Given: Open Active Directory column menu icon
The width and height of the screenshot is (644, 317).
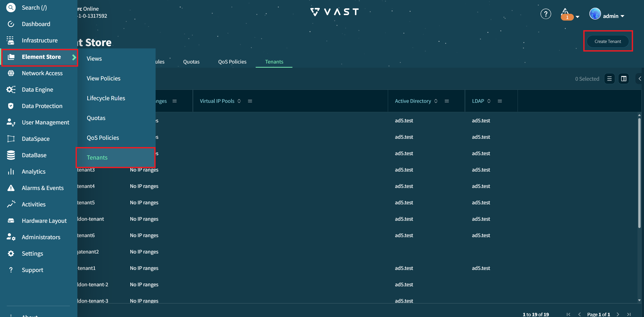Looking at the screenshot, I should point(447,101).
